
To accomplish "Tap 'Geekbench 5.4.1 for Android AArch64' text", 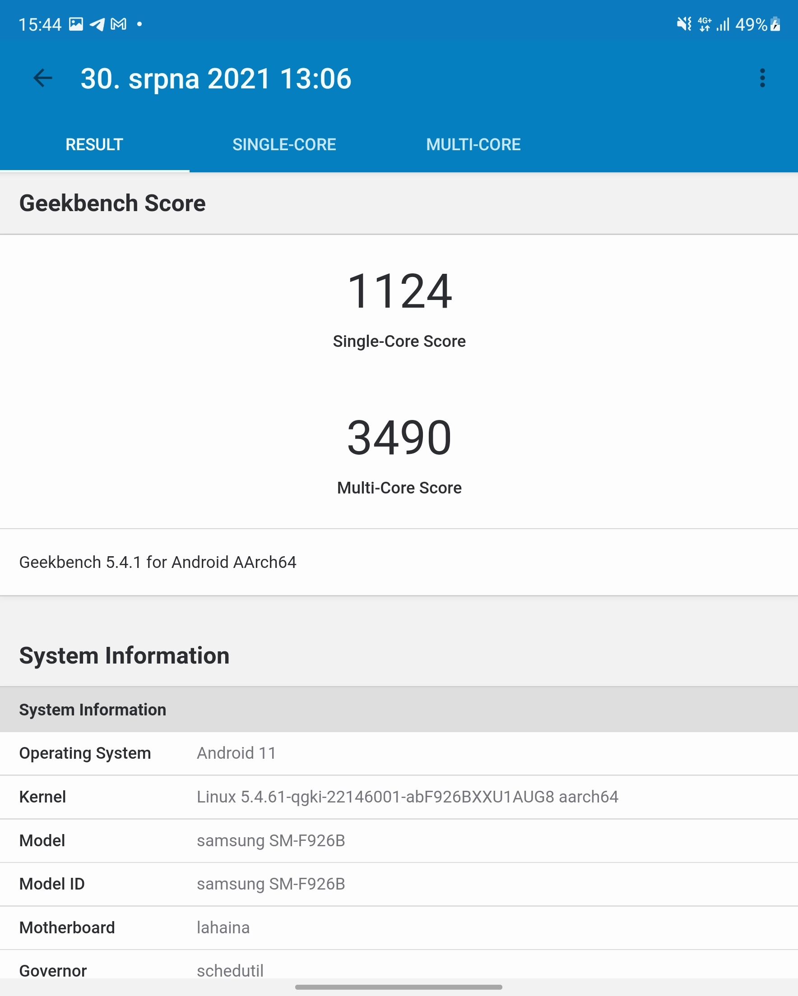I will click(x=158, y=562).
